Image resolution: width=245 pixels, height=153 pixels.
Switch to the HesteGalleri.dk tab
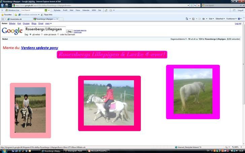pyautogui.click(x=20, y=19)
